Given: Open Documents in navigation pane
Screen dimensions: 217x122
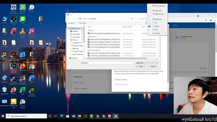Looking at the screenshot, I should 76,37.
